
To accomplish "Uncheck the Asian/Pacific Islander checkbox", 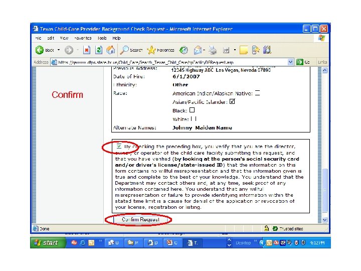I will click(232, 101).
